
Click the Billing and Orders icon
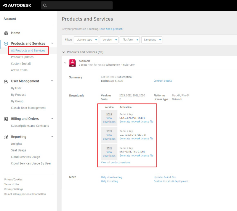click(x=6, y=119)
